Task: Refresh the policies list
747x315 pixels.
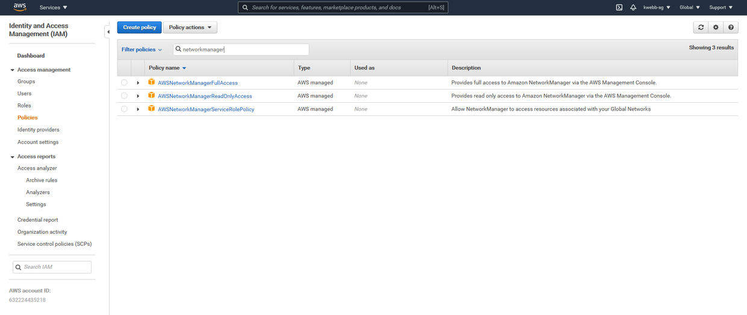Action: (701, 27)
